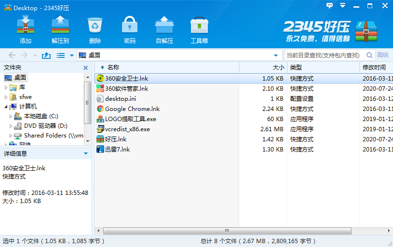Select the 迅雷7.lnk file icon
Screen dimensions: 393x247
(100, 149)
